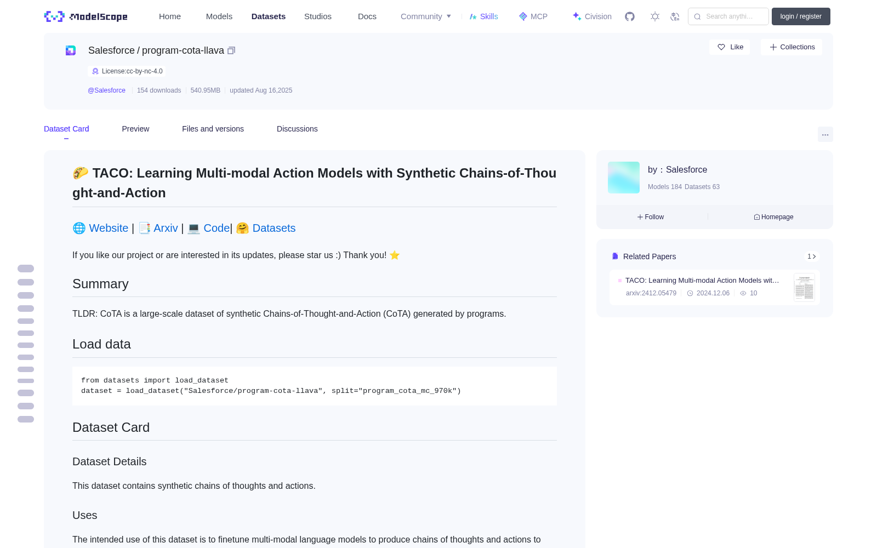The image size is (877, 548).
Task: Select the Dataset Card tab
Action: (66, 129)
